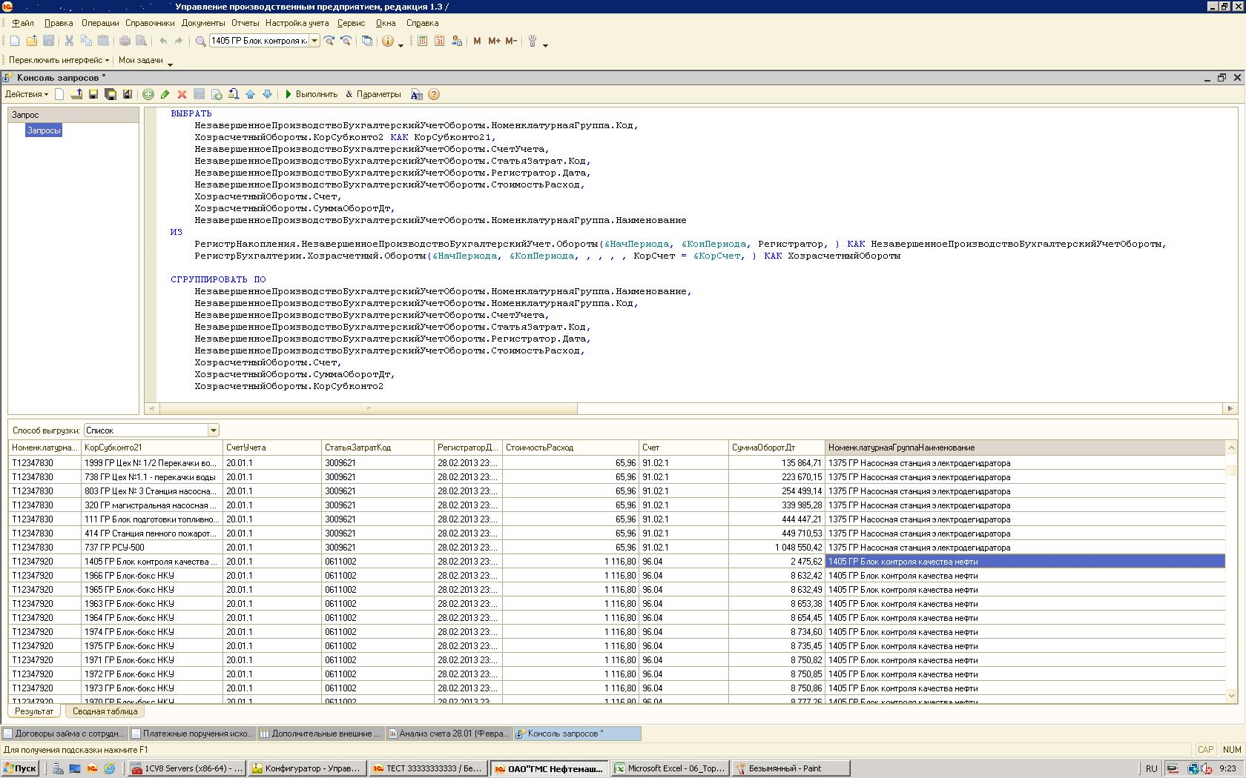Move query up with blue up arrow
The height and width of the screenshot is (778, 1246).
pyautogui.click(x=250, y=94)
